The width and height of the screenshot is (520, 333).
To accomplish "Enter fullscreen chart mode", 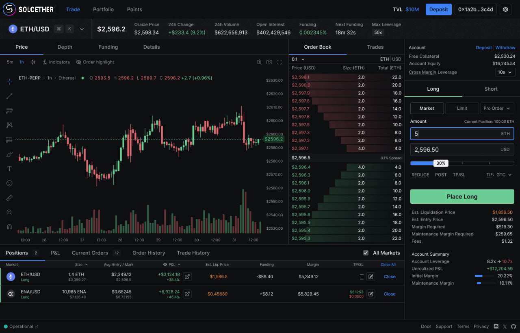I will tap(279, 62).
